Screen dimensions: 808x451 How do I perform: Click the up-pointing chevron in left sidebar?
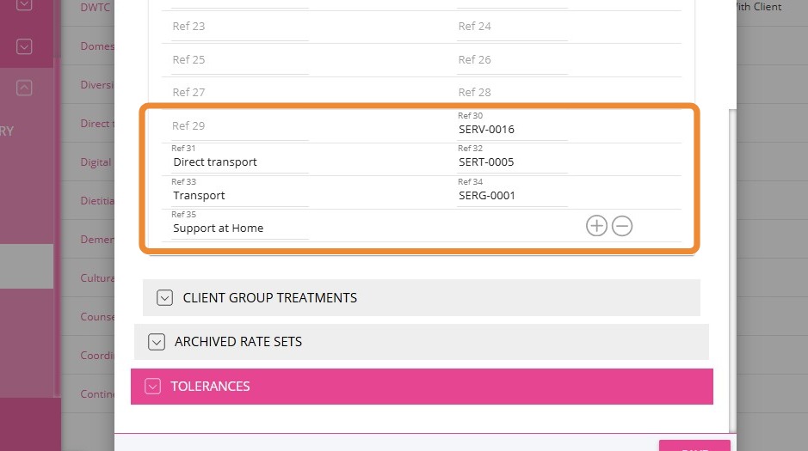point(24,87)
